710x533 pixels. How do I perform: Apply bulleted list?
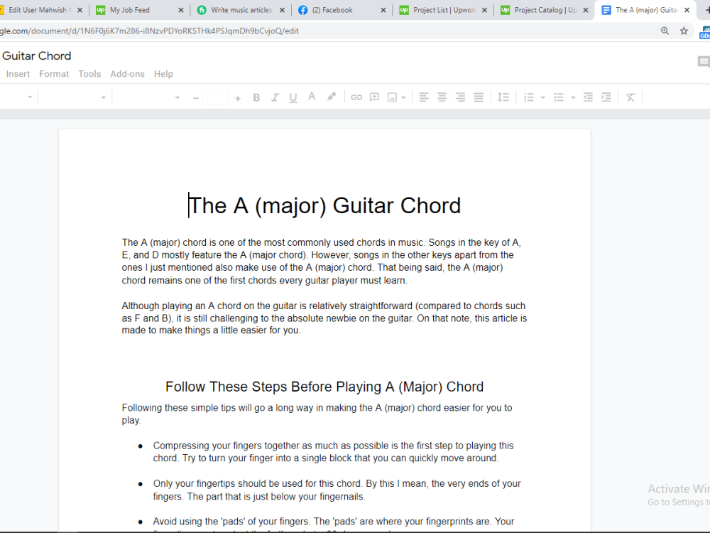(x=559, y=97)
